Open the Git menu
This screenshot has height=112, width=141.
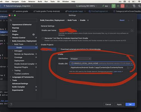[59, 1]
